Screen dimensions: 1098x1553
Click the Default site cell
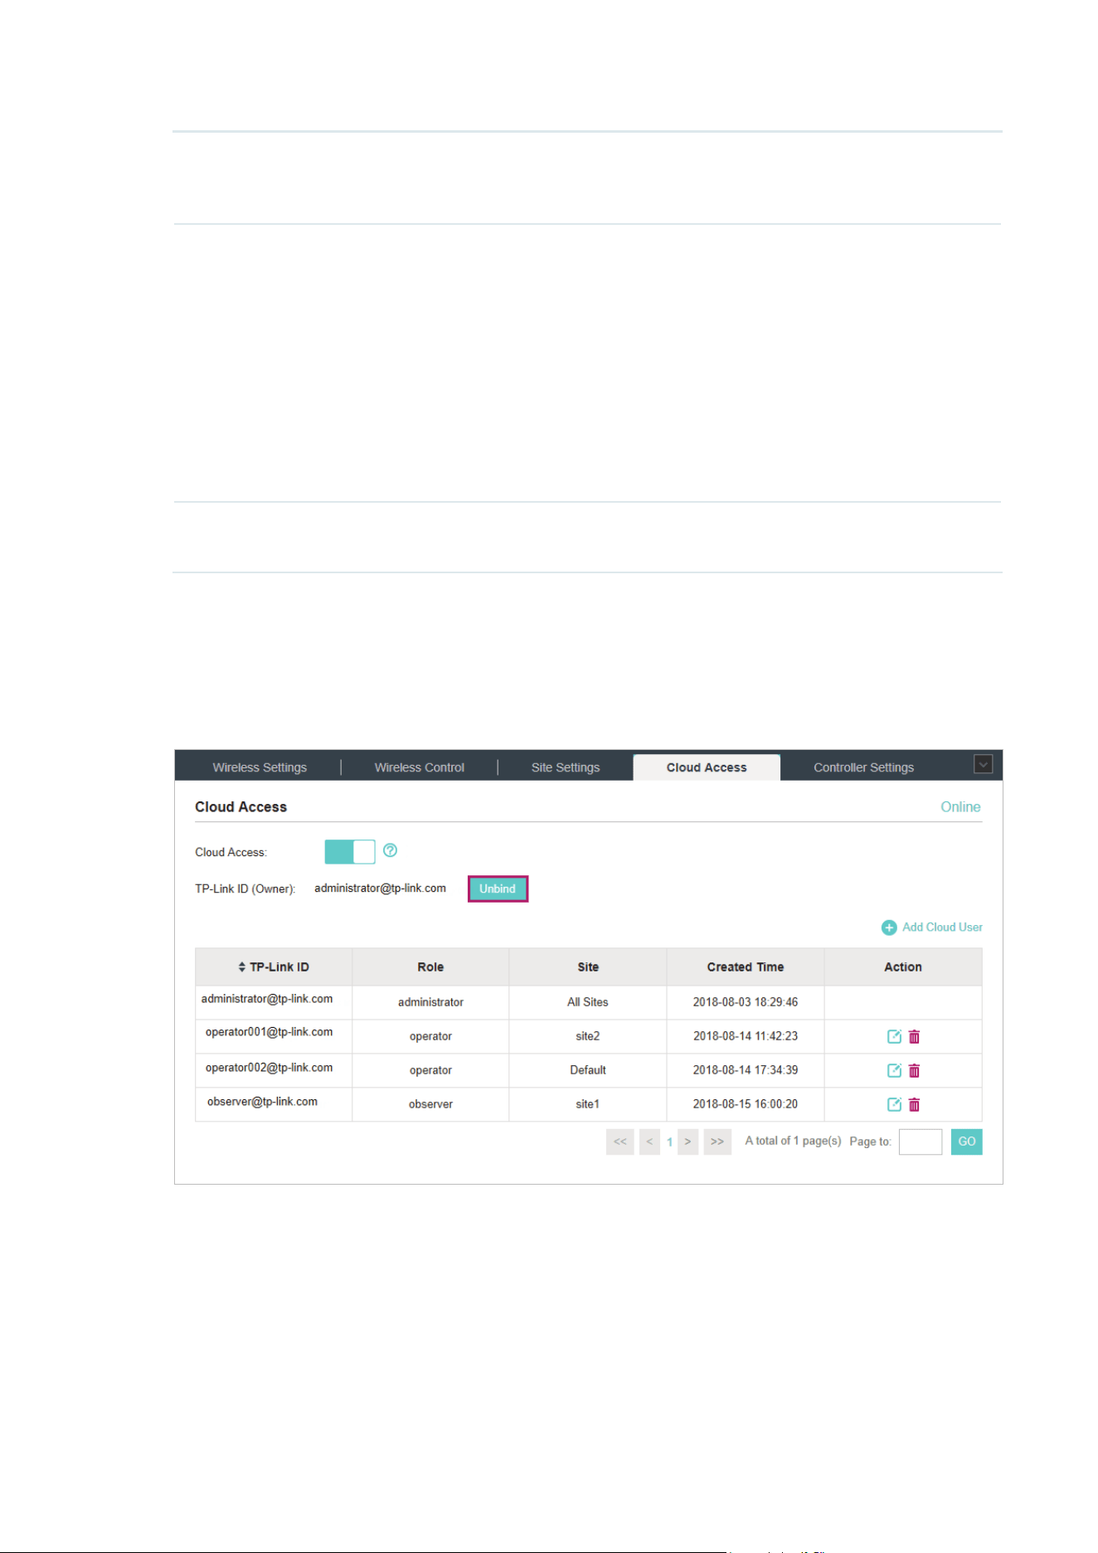[588, 1070]
